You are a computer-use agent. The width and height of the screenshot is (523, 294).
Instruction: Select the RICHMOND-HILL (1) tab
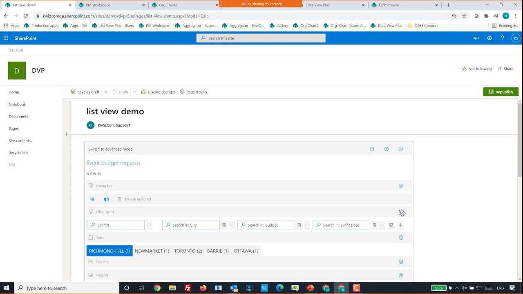110,251
